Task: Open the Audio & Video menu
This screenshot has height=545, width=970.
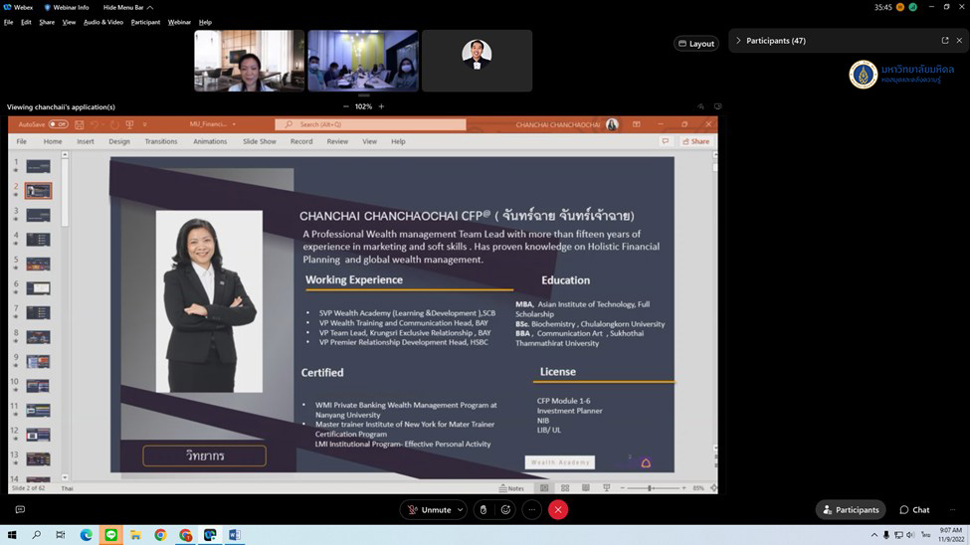Action: 103,22
